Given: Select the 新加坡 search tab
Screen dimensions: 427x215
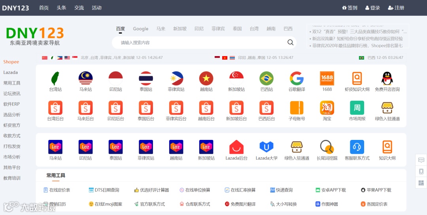Looking at the screenshot, I should (180, 29).
